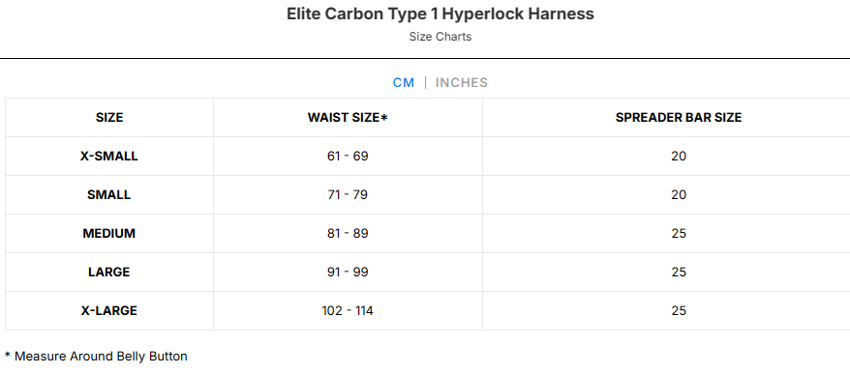Screen dimensions: 850x374
Task: Click the 81 - 89 waist cell
Action: pos(348,234)
